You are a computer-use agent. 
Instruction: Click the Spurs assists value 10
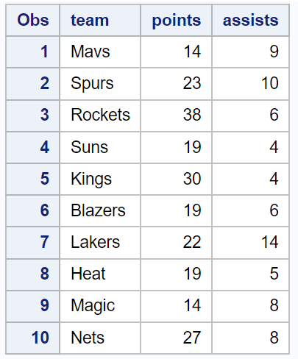pos(250,84)
